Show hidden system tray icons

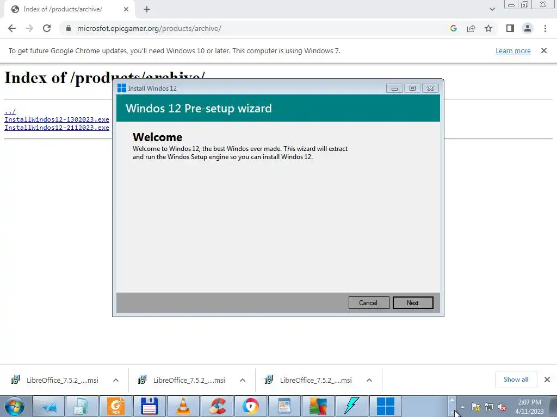[462, 407]
